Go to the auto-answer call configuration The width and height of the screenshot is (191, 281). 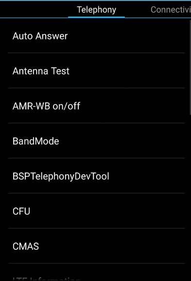pos(96,36)
